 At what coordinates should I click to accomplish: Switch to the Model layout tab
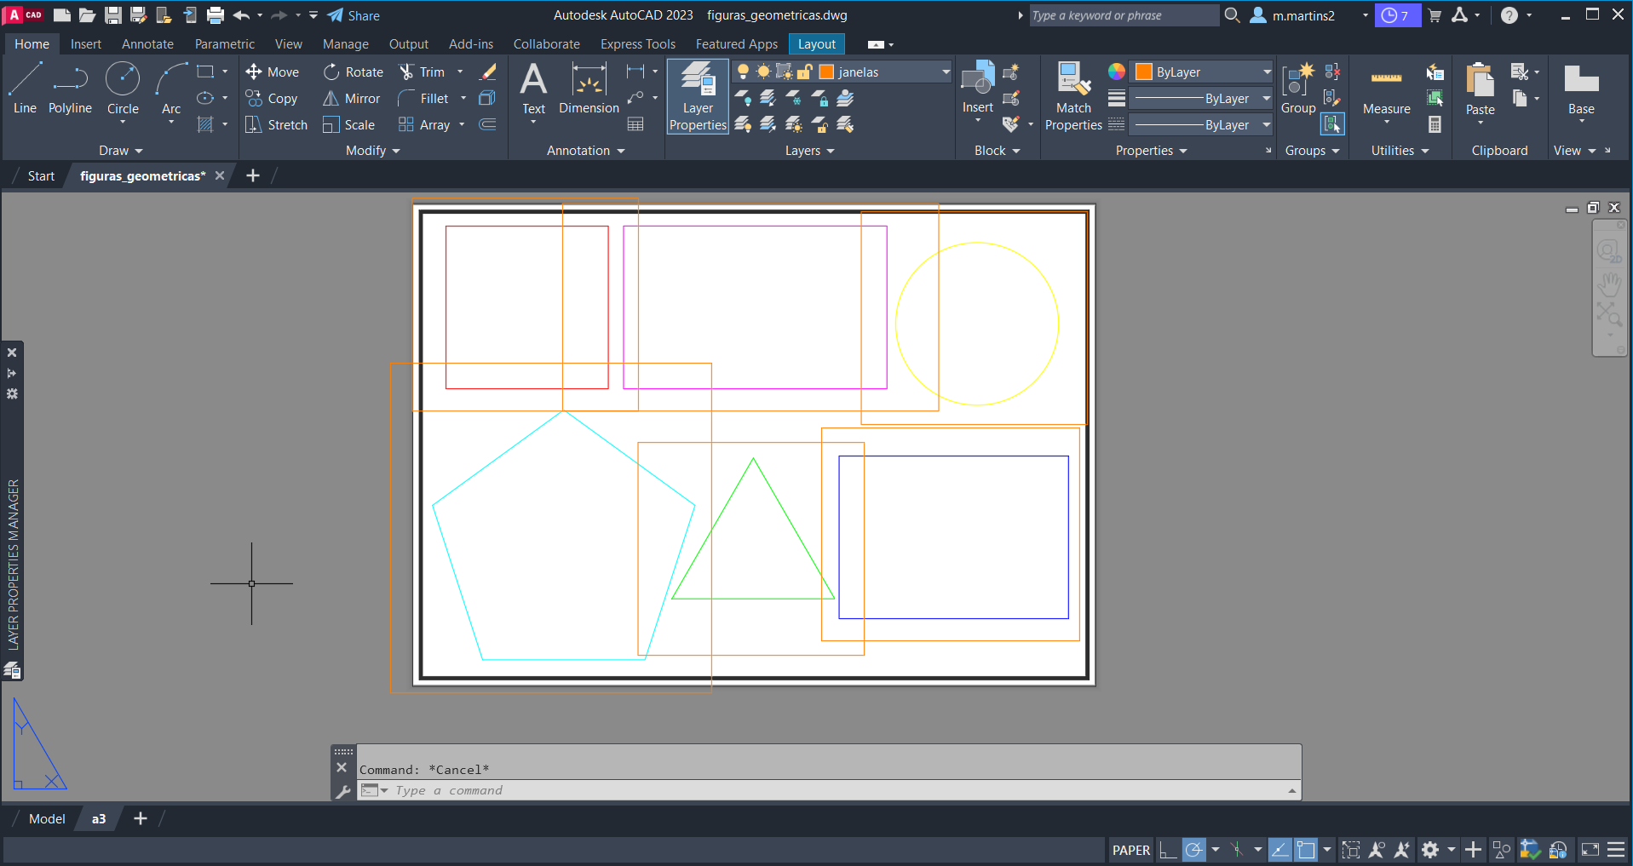point(47,819)
